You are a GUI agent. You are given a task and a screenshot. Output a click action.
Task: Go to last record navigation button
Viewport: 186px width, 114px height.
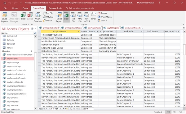coord(64,109)
